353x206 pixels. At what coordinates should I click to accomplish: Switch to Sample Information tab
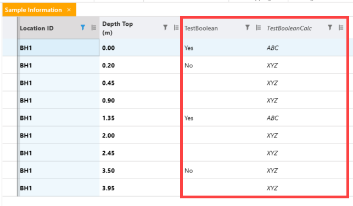[x=33, y=10]
